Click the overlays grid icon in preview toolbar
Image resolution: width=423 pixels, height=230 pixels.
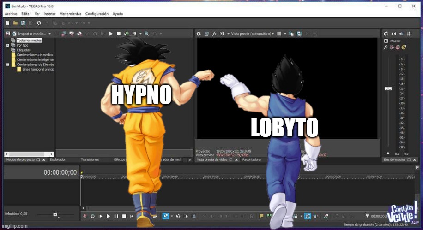click(x=279, y=34)
